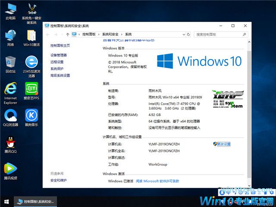This screenshot has height=207, width=276.
Task: Open 远程设置 link
Action: click(57, 62)
